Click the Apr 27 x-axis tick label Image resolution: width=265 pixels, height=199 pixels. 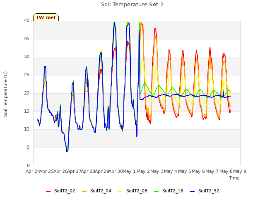[x=75, y=171]
